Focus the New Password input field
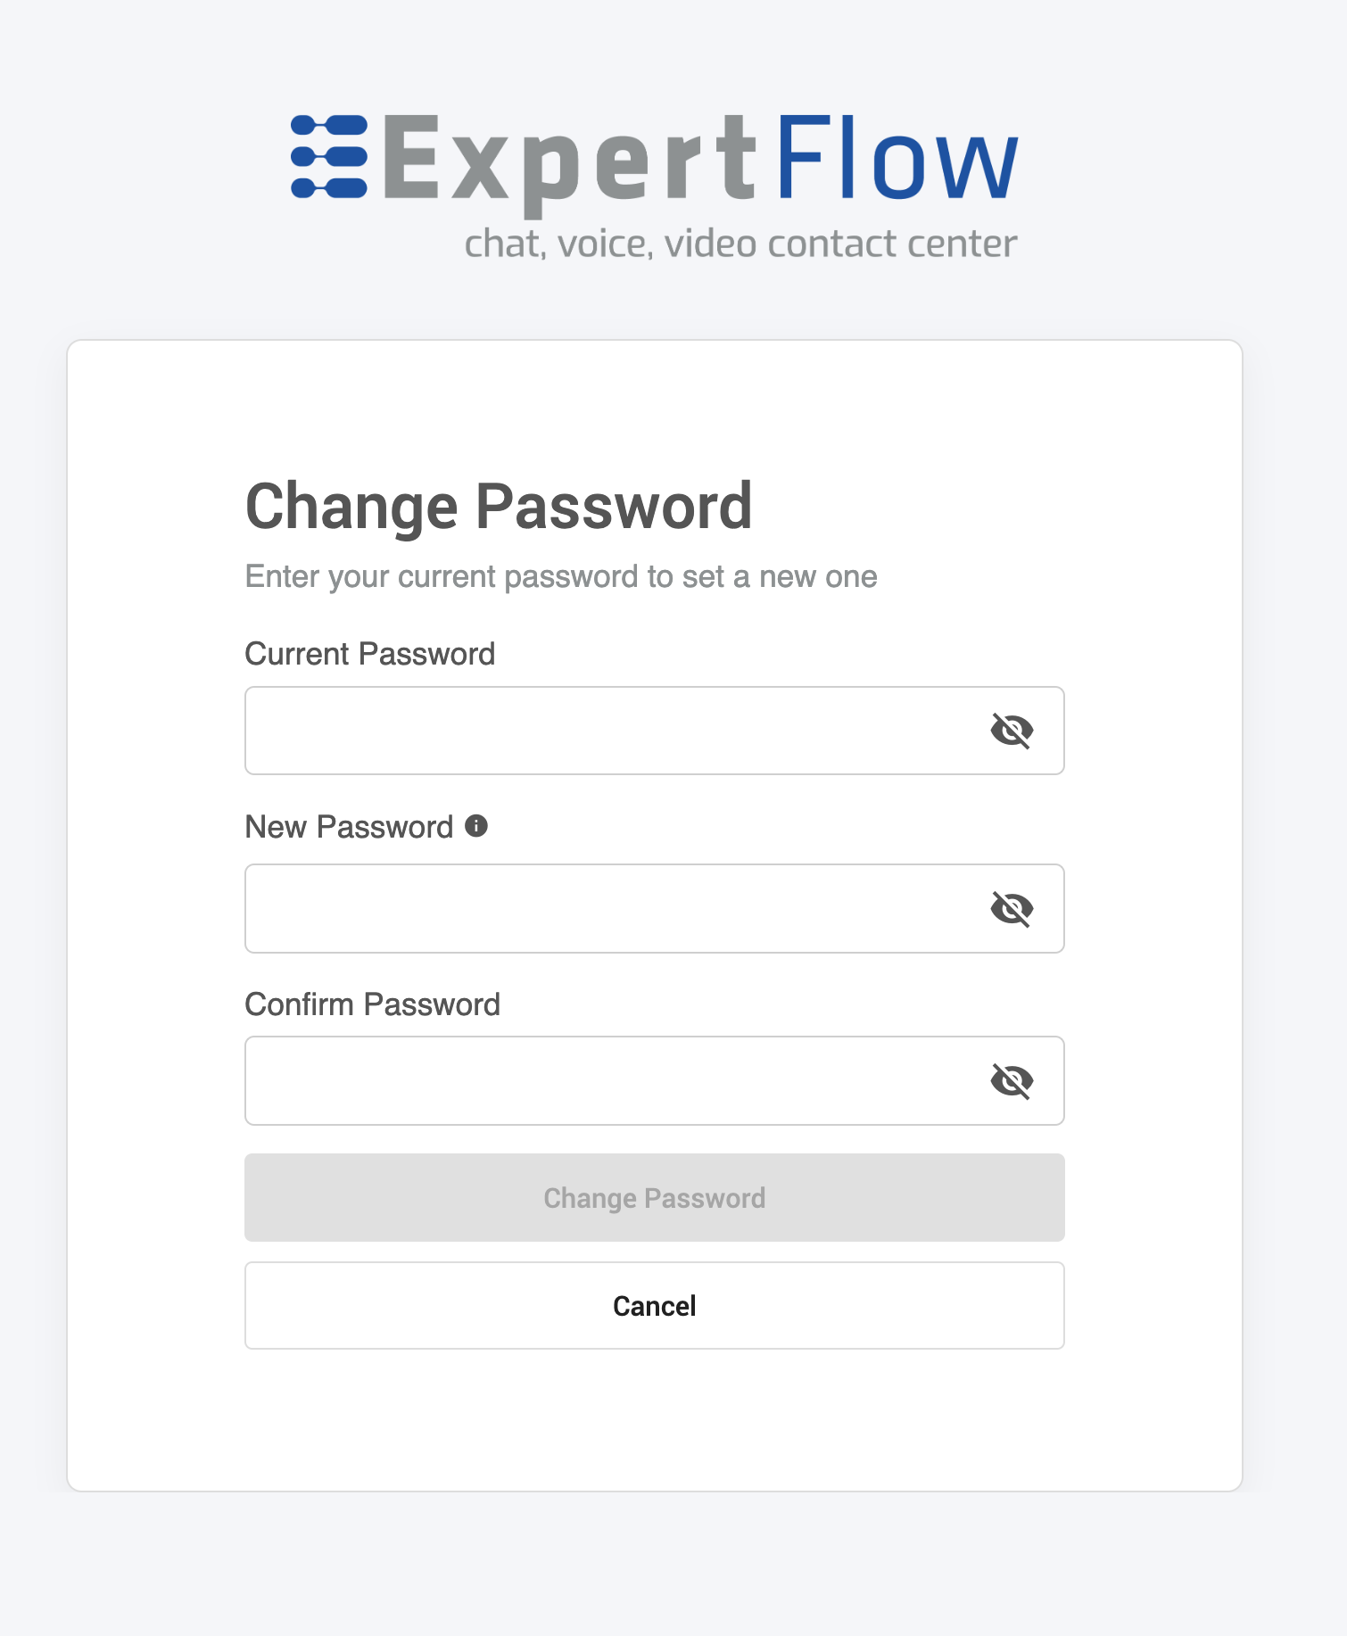Viewport: 1347px width, 1636px height. tap(580, 907)
